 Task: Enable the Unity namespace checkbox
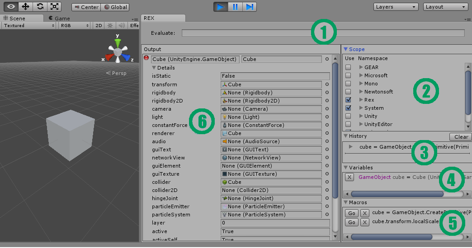pyautogui.click(x=348, y=116)
